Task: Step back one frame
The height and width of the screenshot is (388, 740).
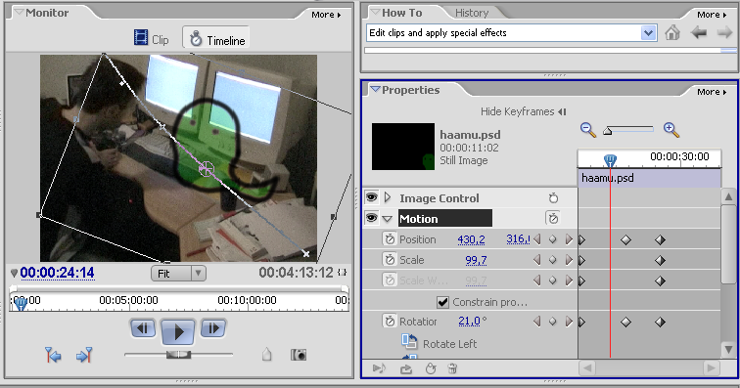Action: pyautogui.click(x=143, y=328)
